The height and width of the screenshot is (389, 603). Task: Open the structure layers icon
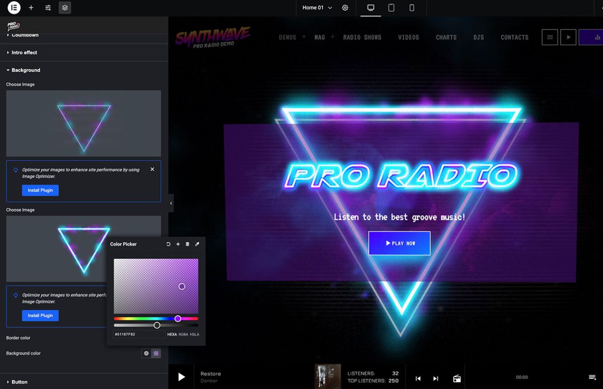65,8
